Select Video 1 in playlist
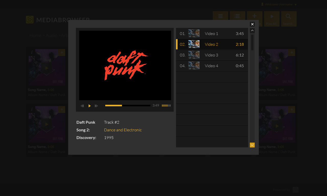Screen dimensions: 327x196 coord(212,33)
